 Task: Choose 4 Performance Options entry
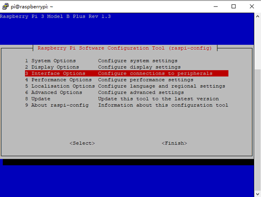tap(126, 80)
